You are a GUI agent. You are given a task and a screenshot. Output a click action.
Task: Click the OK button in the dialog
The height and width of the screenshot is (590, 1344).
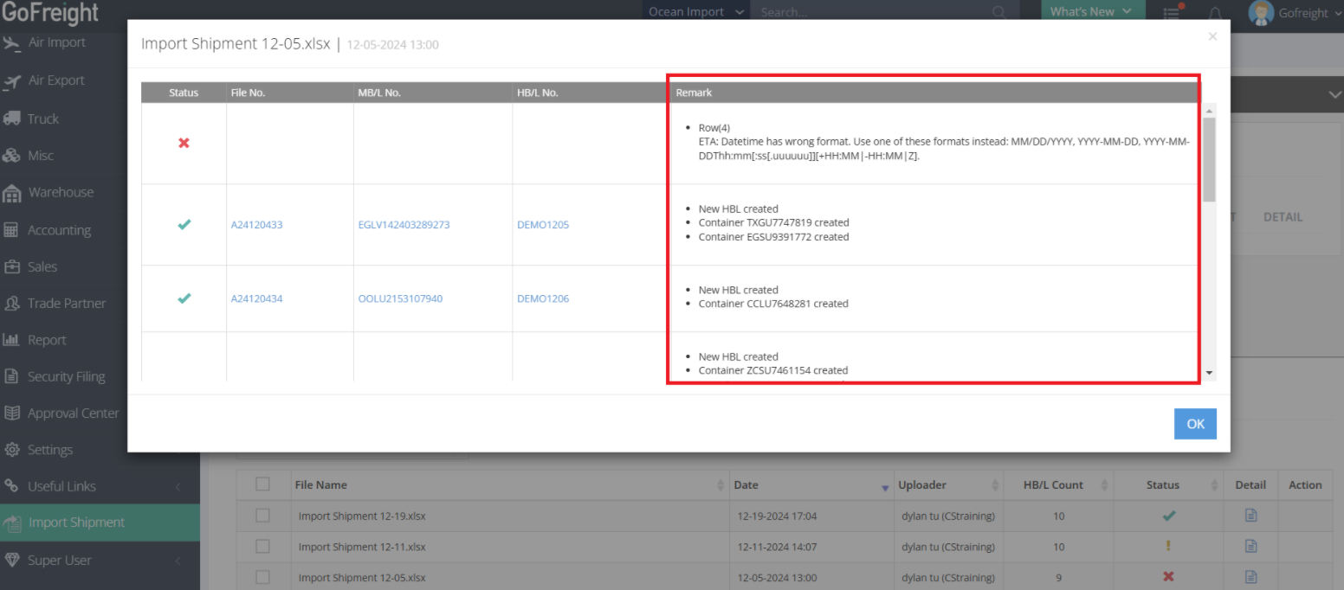(x=1195, y=424)
